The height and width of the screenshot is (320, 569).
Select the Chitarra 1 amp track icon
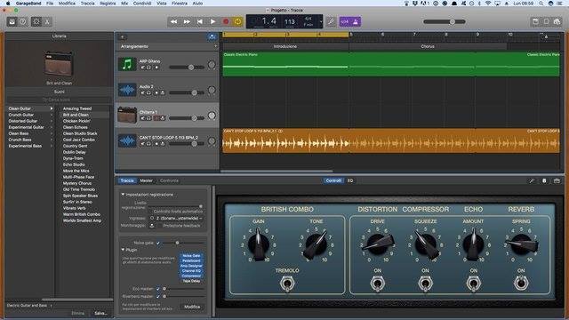127,115
